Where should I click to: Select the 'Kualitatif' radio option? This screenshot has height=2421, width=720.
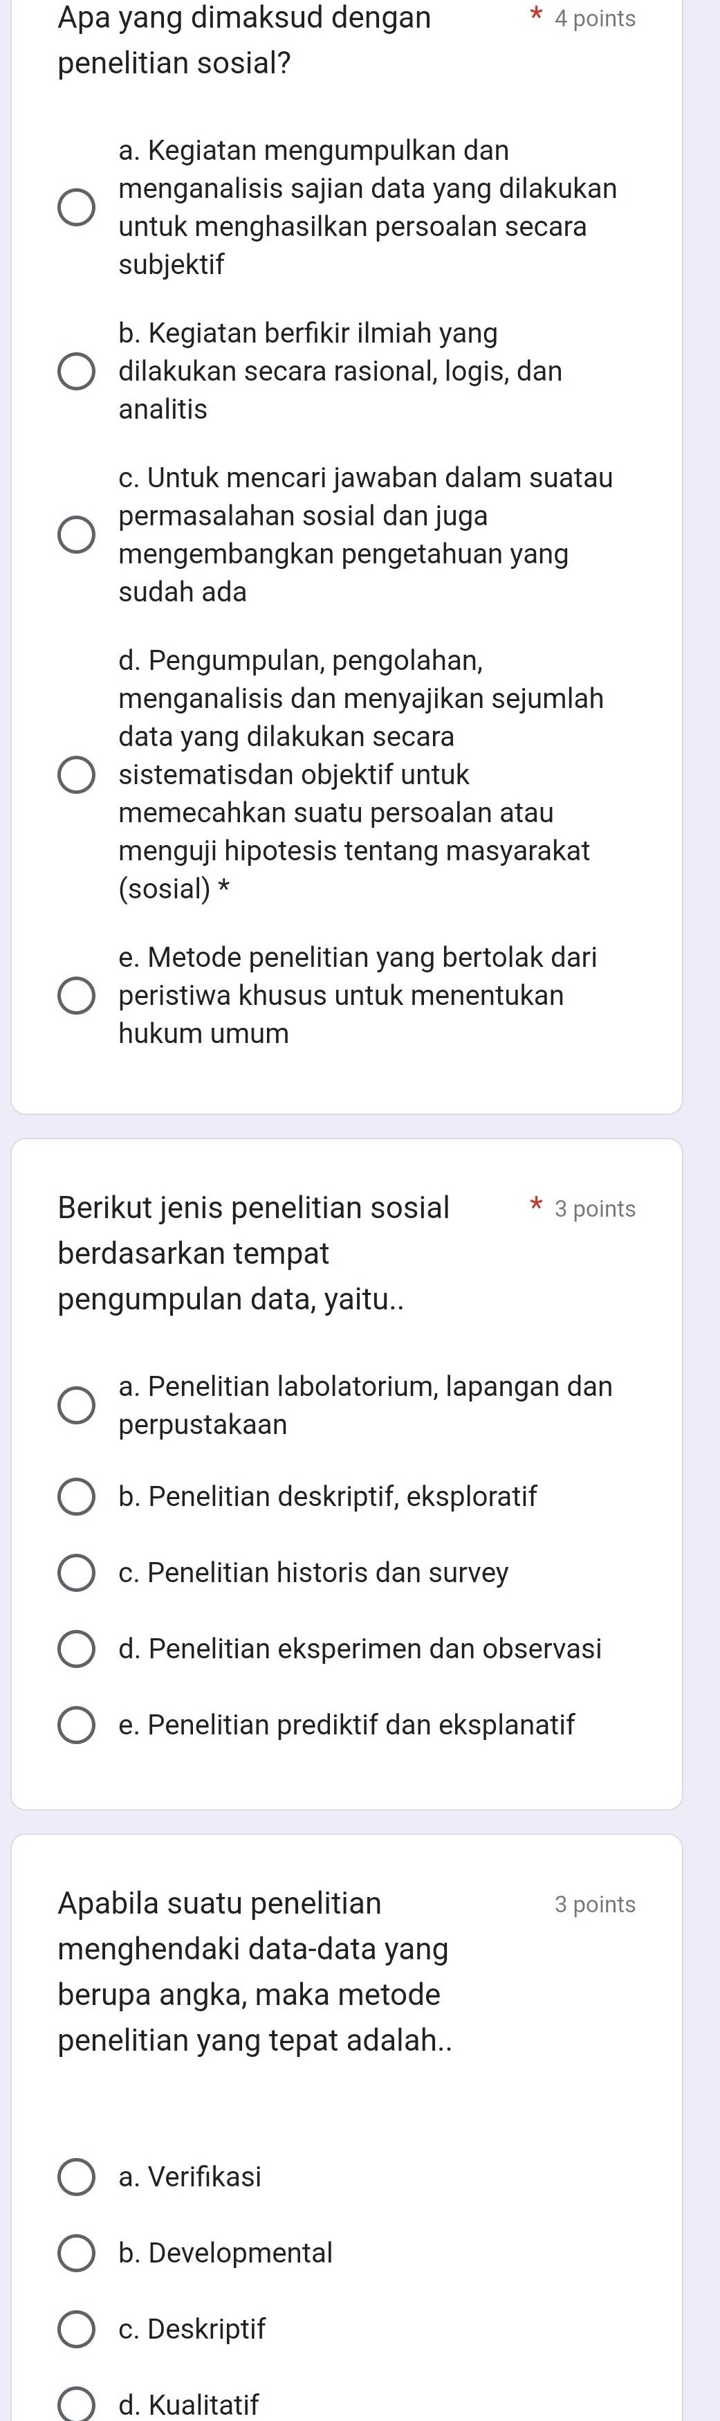click(x=77, y=2404)
